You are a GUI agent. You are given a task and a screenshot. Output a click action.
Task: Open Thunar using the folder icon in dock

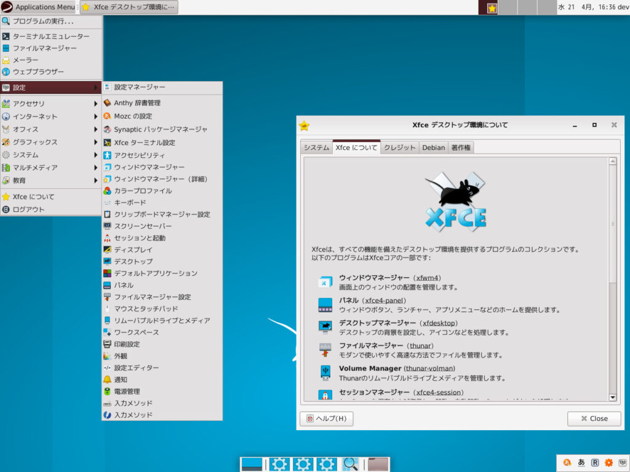pyautogui.click(x=378, y=463)
